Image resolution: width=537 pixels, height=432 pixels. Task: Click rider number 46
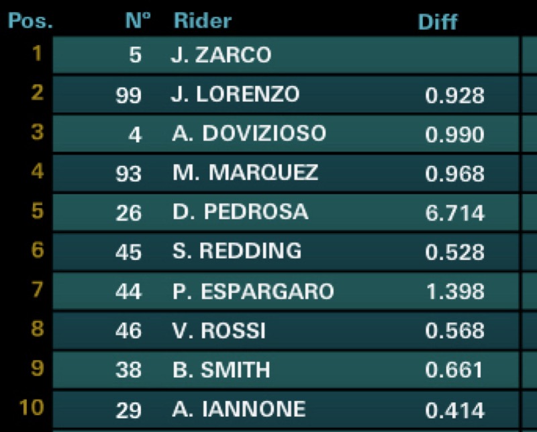click(128, 331)
